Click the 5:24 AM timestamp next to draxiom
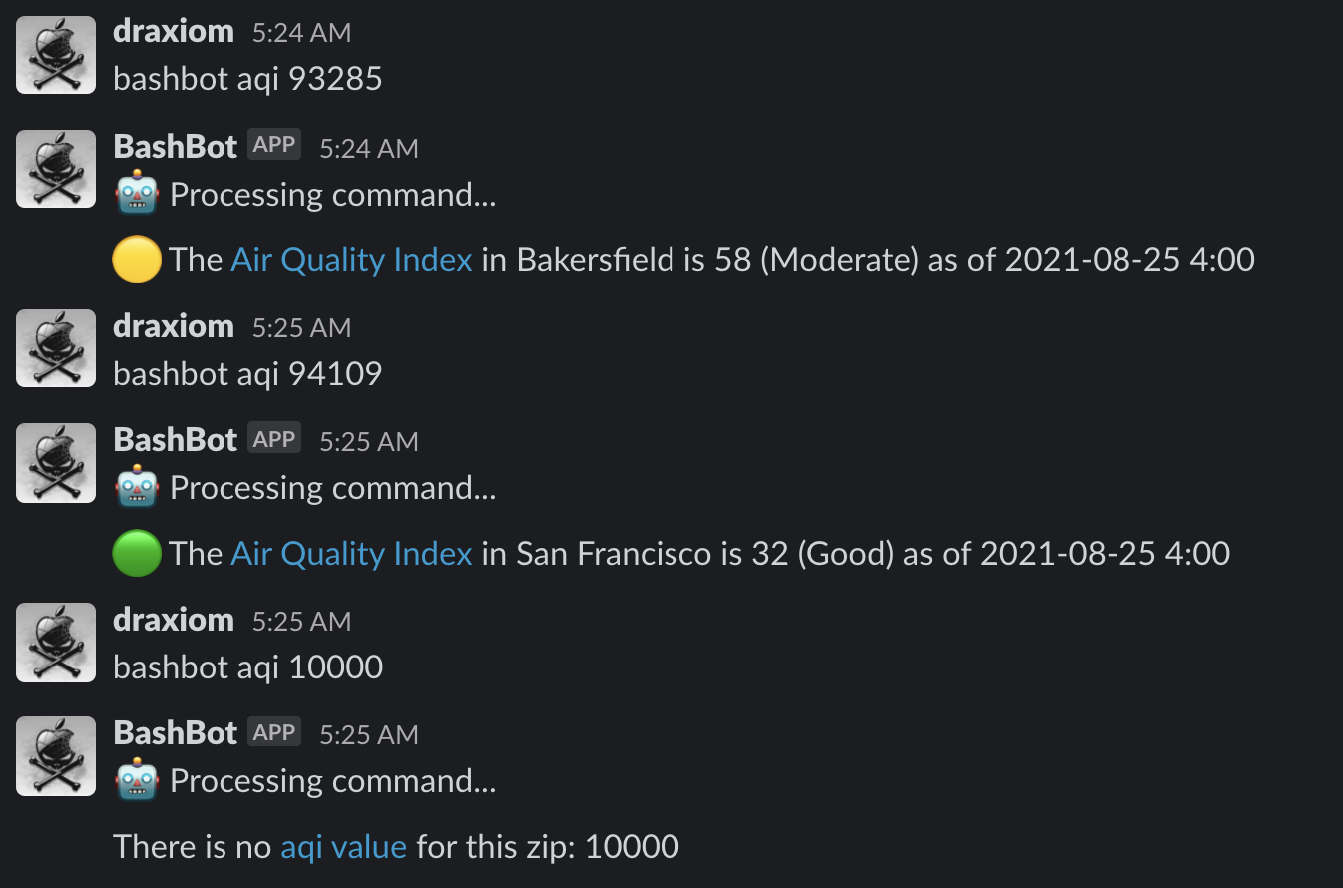The height and width of the screenshot is (888, 1343). pyautogui.click(x=301, y=33)
